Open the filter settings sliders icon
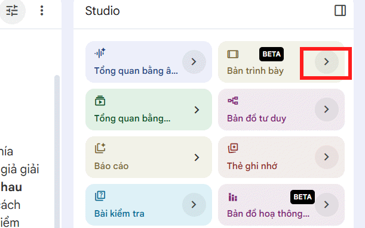 click(x=12, y=11)
